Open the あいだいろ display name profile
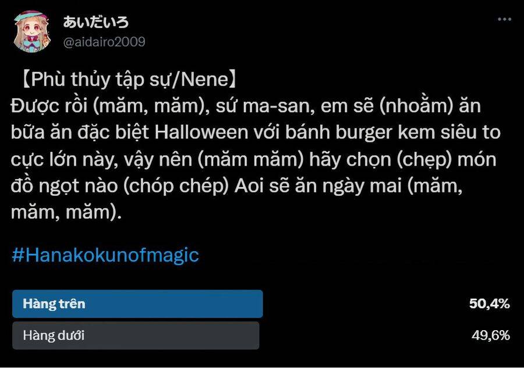This screenshot has height=368, width=524. 96,22
